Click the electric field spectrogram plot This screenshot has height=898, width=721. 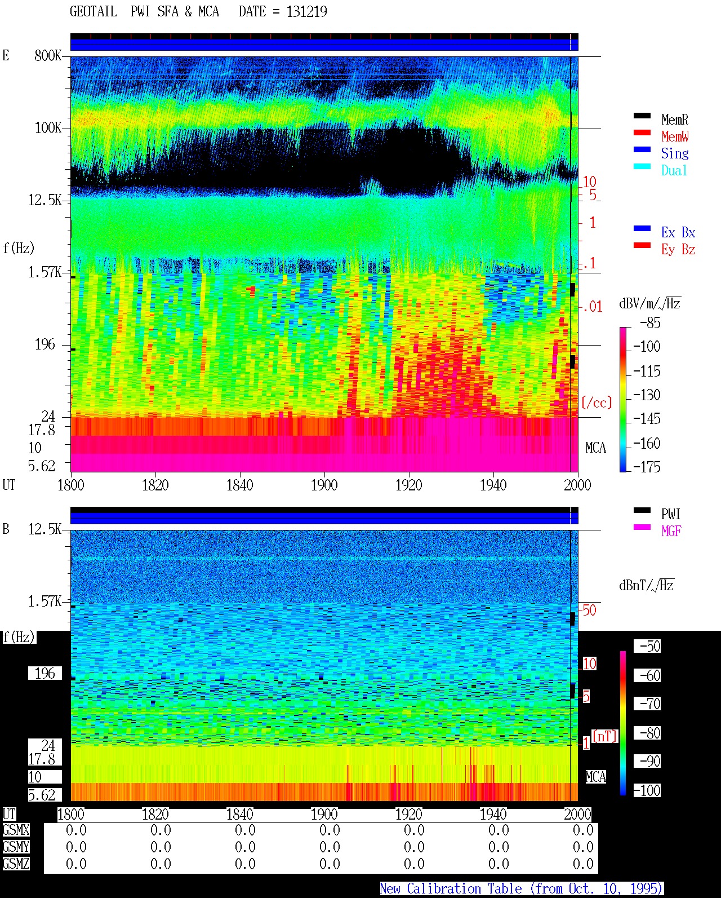point(324,264)
